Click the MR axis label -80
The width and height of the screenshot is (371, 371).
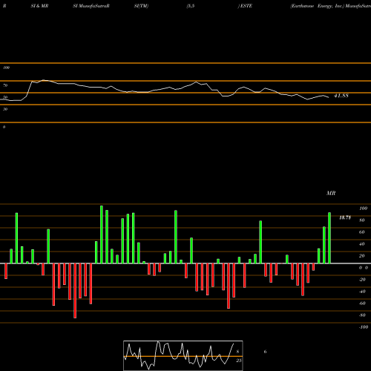pos(362,315)
